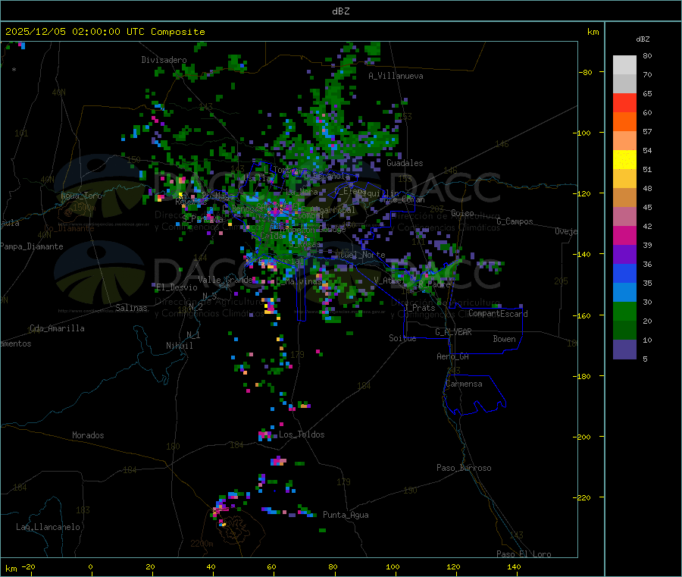Image resolution: width=682 pixels, height=577 pixels.
Task: Click the '-160' km vertical axis tick
Action: (x=583, y=315)
